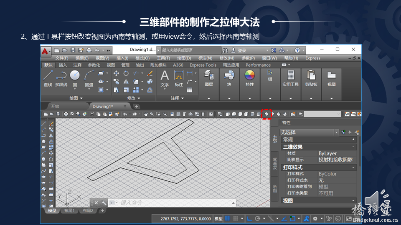Open the Layer (图层) panel button
Viewport: 401px width, 225px height.
tap(209, 79)
